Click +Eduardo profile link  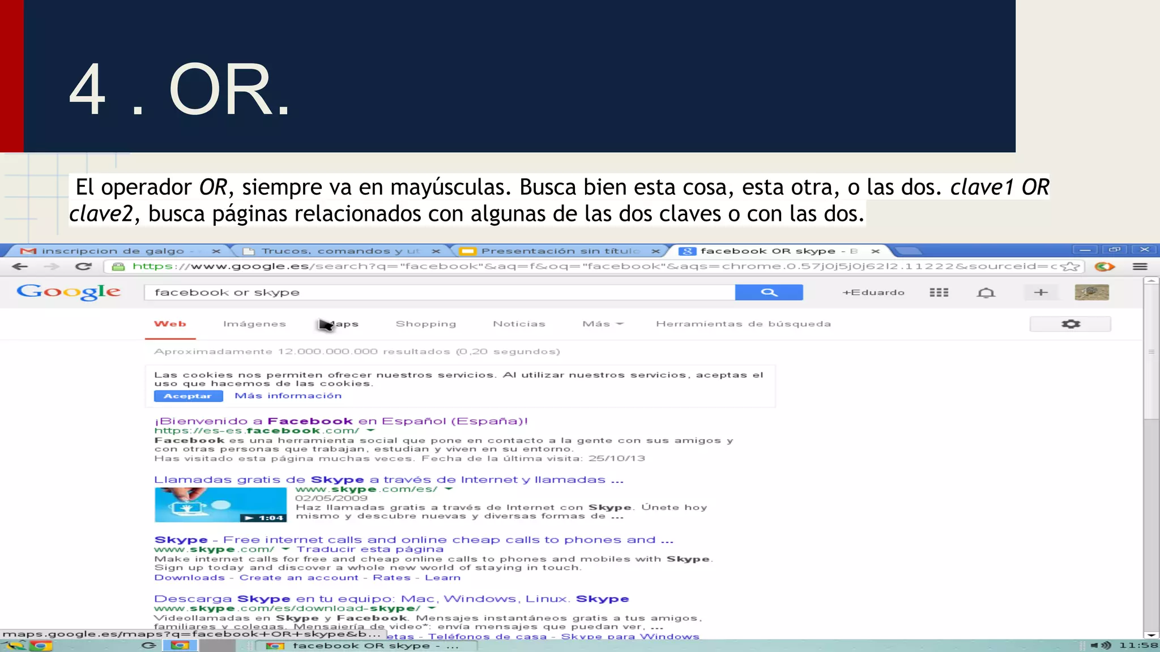coord(873,293)
